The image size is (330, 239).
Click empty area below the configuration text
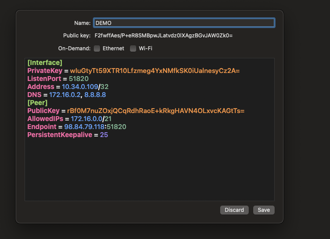(x=149, y=174)
